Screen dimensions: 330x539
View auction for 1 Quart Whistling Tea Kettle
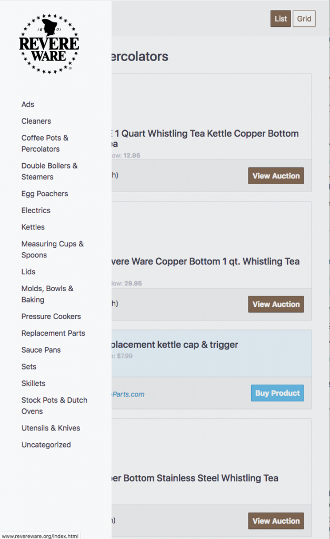[276, 176]
